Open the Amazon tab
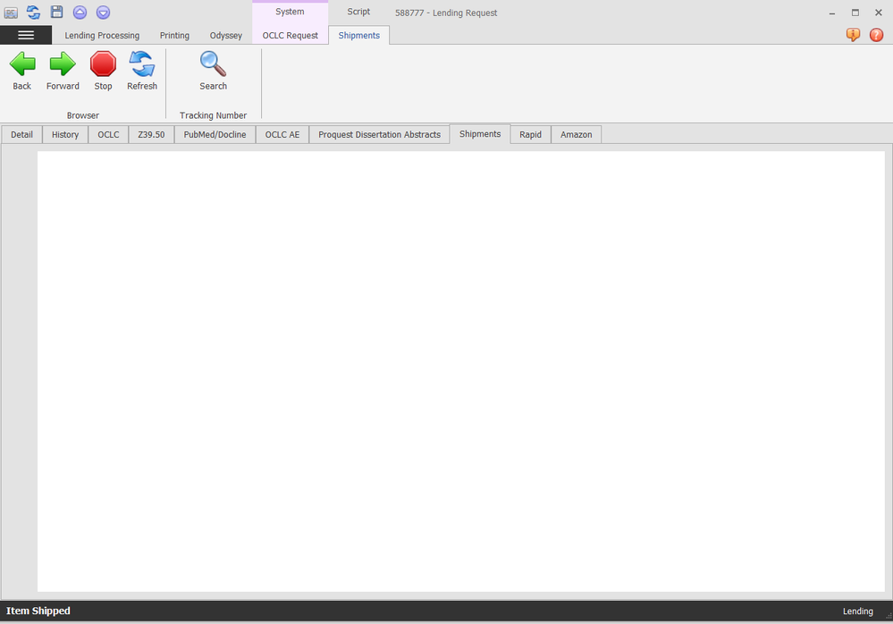893x624 pixels. pos(576,134)
